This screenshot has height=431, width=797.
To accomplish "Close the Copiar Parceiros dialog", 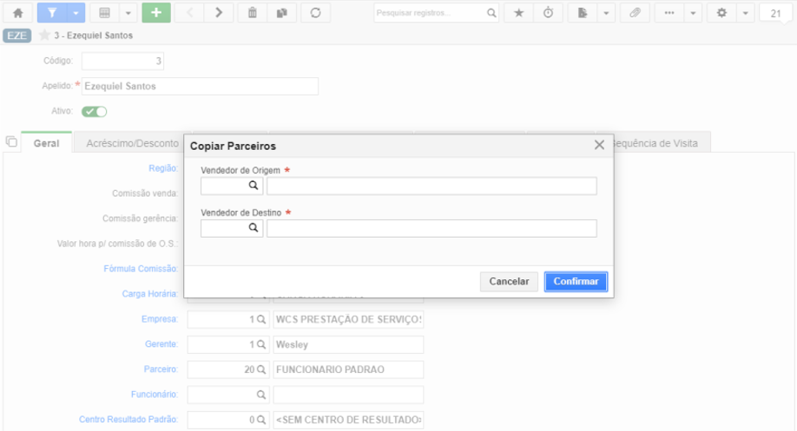I will [599, 145].
